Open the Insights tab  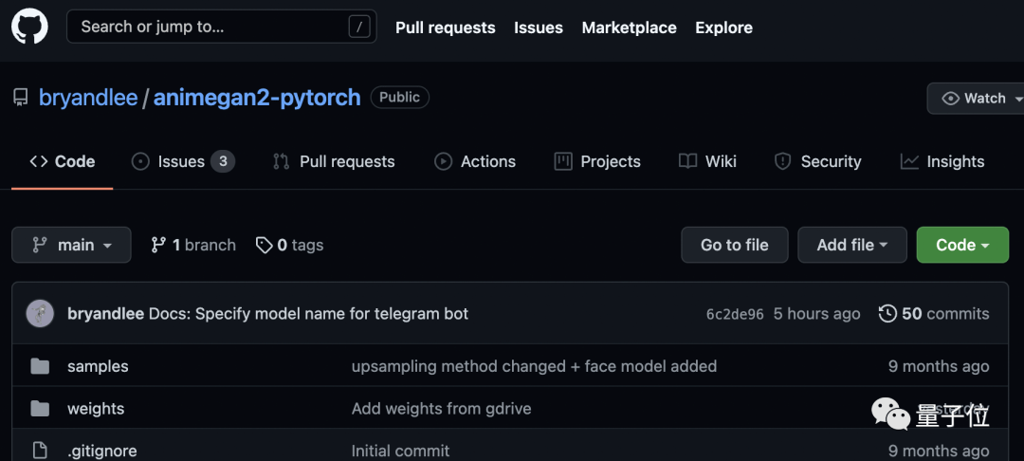[x=942, y=161]
